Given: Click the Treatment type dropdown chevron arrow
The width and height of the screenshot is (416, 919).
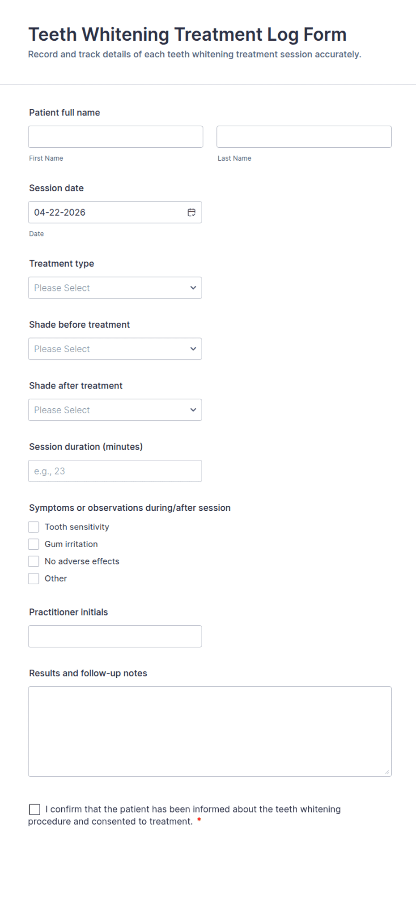Looking at the screenshot, I should (193, 288).
